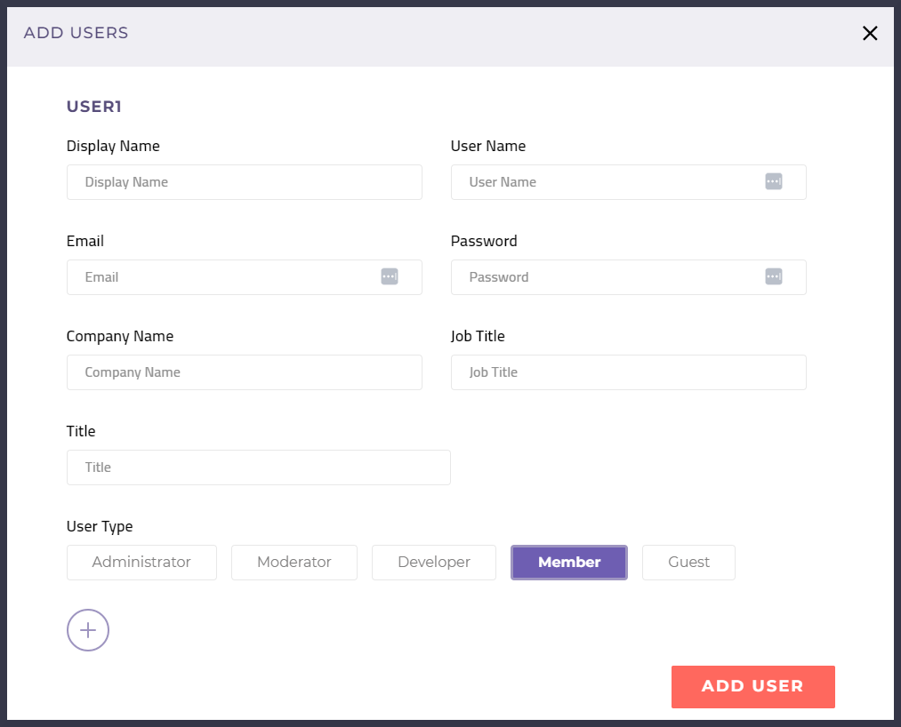Screen dimensions: 901x727
Task: Focus the Display Name input field
Action: coord(244,182)
